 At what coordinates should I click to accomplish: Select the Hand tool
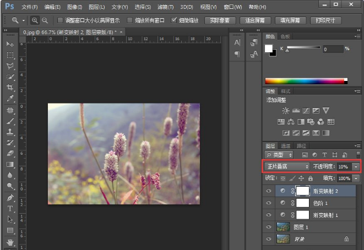click(10, 242)
